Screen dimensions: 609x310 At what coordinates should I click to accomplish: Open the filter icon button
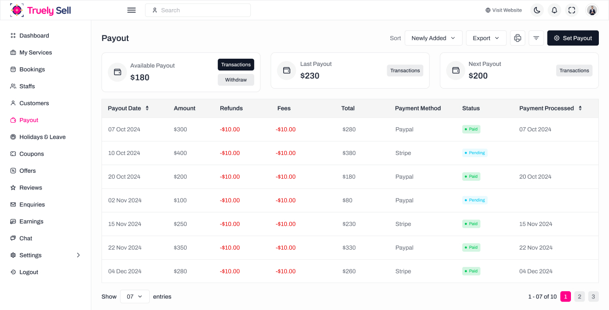pos(536,38)
